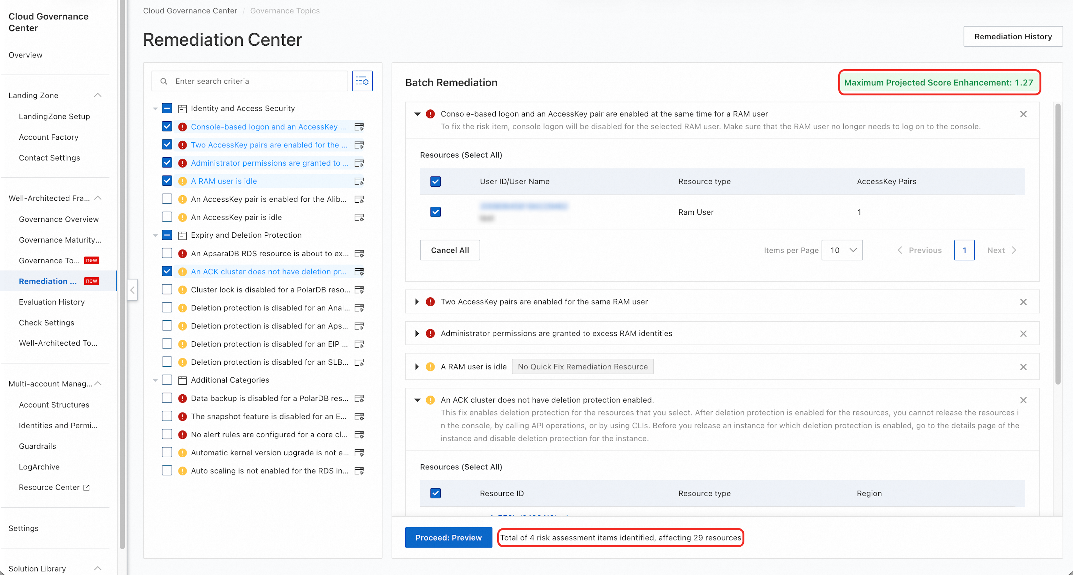Screen dimensions: 1073x575
Task: Click detail icon next to 'A RAM user is idle'
Action: click(x=359, y=182)
